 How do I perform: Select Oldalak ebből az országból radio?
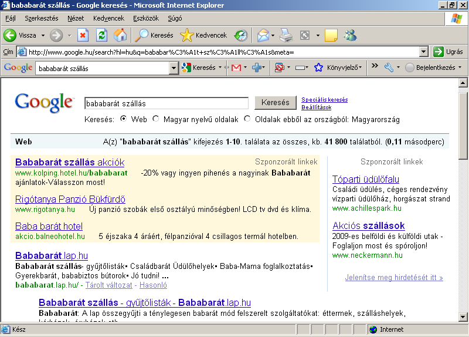tap(247, 119)
